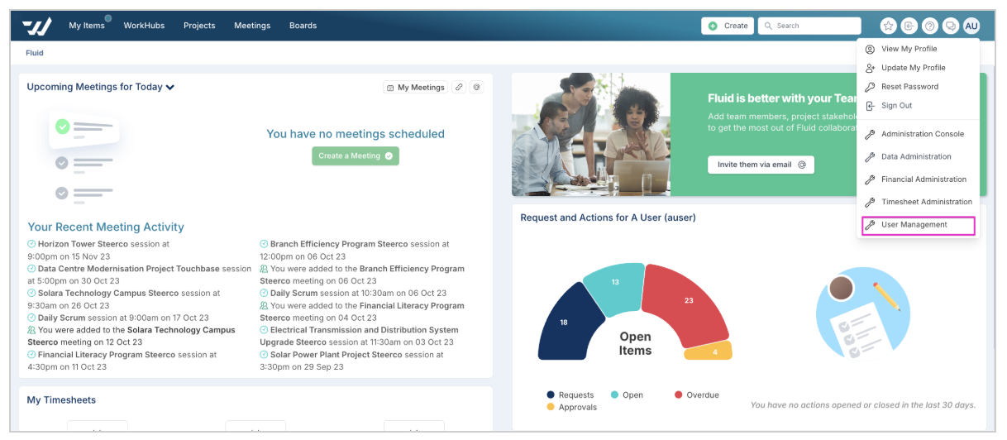The image size is (1007, 440).
Task: Toggle the Overdue legend entry
Action: coord(696,395)
